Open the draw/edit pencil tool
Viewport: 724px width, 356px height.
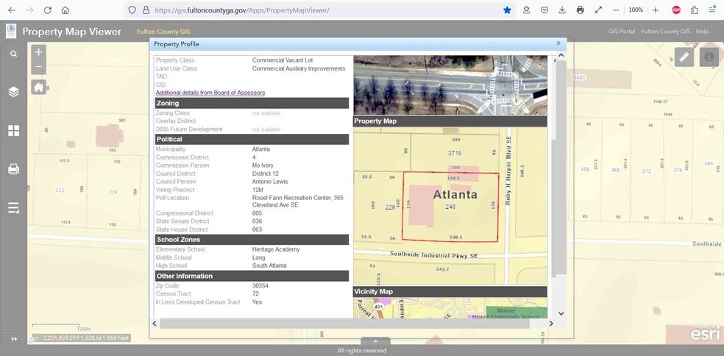684,57
